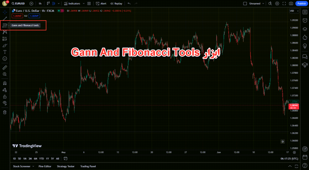
Task: Open chart settings hexagon gear icon
Action: point(277,4)
